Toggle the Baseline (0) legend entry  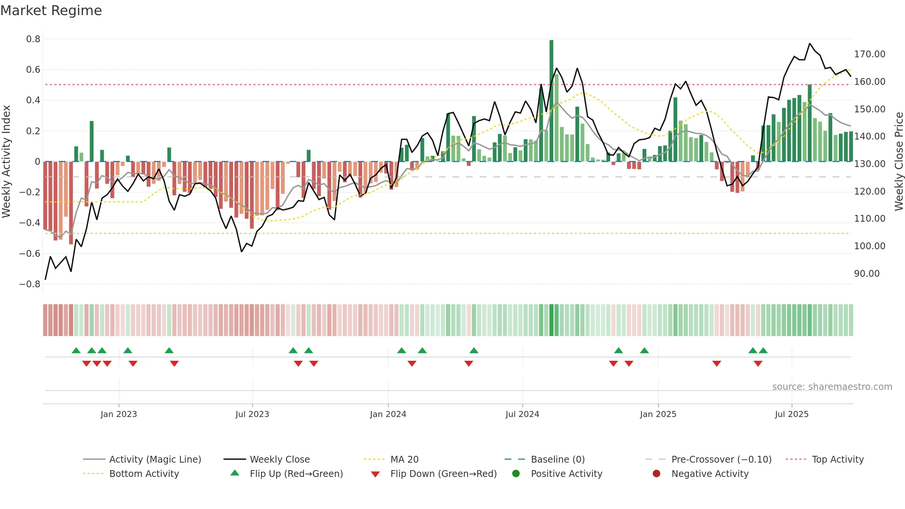[x=545, y=459]
